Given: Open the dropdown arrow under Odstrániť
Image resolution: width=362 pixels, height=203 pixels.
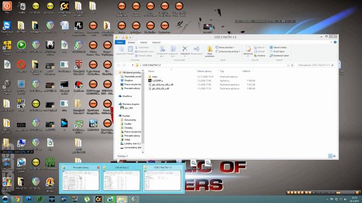Looking at the screenshot, I should coord(185,56).
